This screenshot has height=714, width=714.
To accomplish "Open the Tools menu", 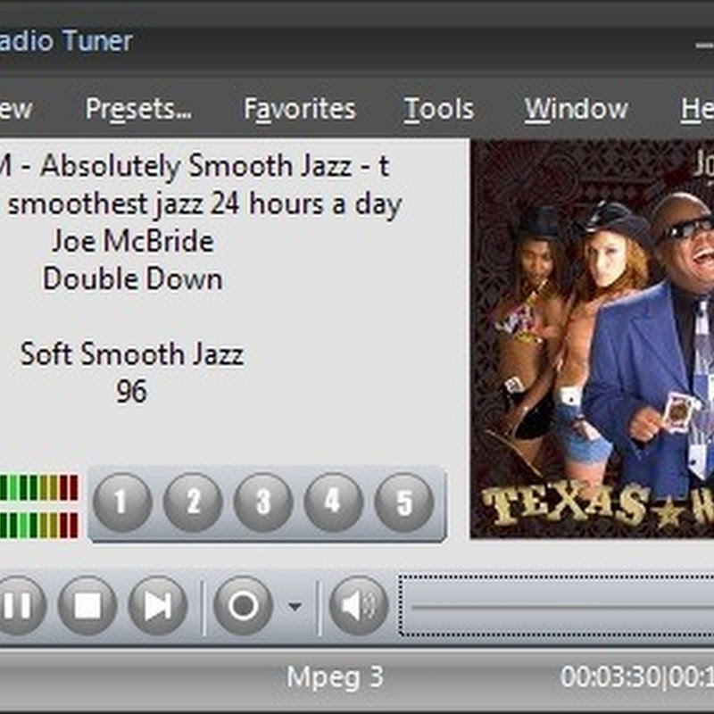I will (438, 109).
